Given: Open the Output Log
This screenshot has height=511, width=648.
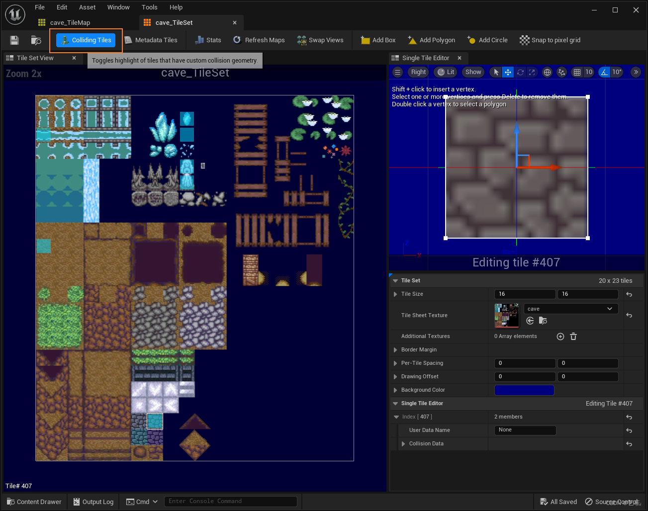Looking at the screenshot, I should pyautogui.click(x=93, y=502).
